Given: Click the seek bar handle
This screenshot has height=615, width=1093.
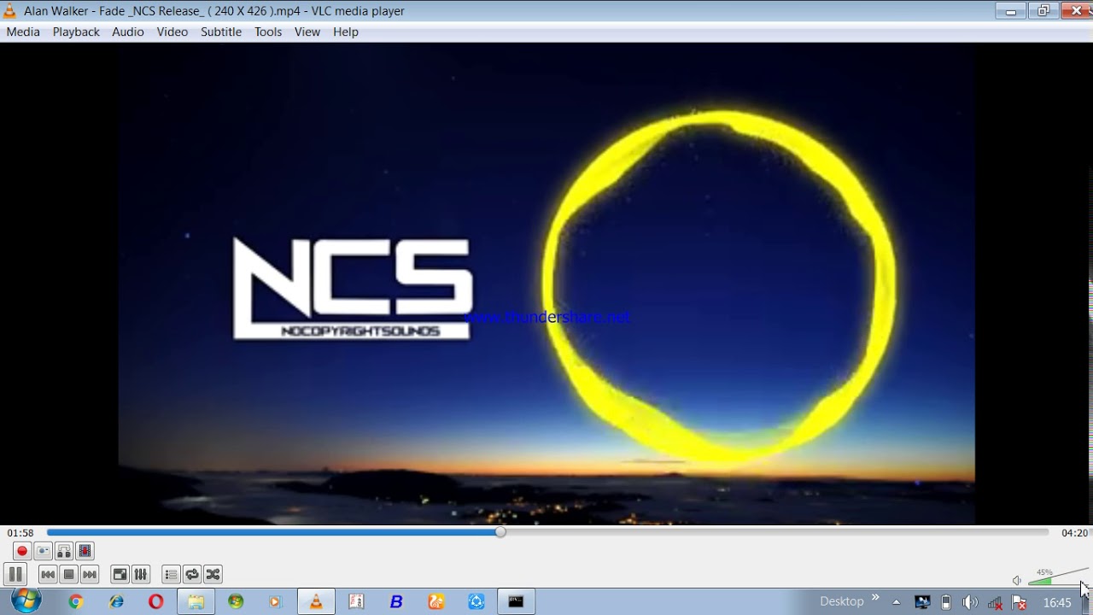Looking at the screenshot, I should point(500,532).
